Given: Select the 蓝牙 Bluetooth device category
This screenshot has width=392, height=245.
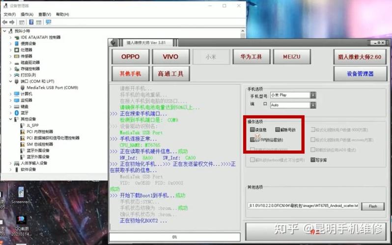Looking at the screenshot, I should pos(24,113).
